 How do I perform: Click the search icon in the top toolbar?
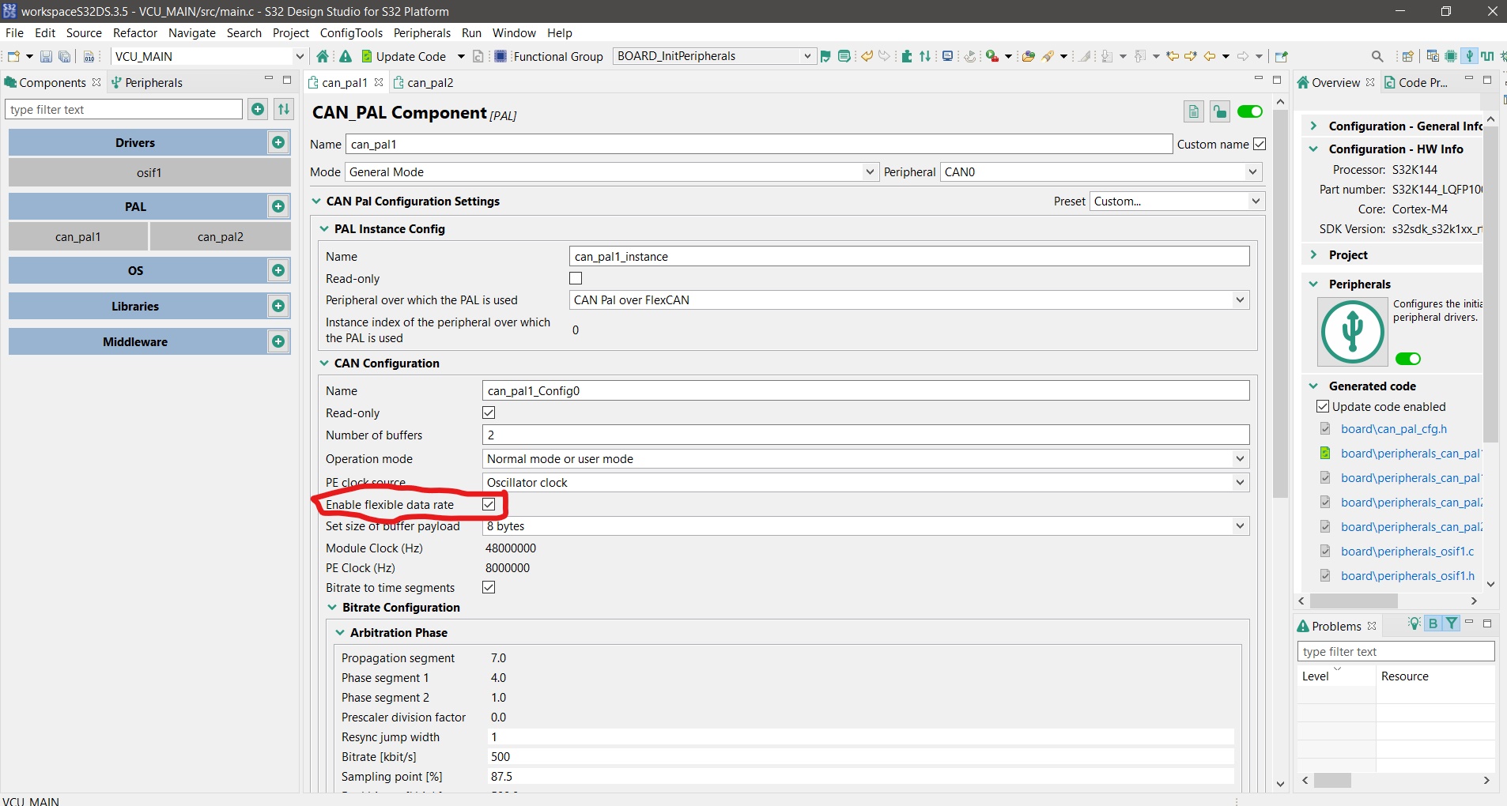tap(1377, 56)
